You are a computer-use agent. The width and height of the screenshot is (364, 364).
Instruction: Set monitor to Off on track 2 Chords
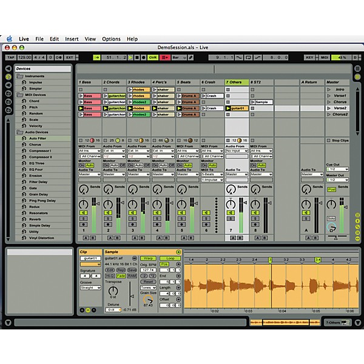pos(123,165)
